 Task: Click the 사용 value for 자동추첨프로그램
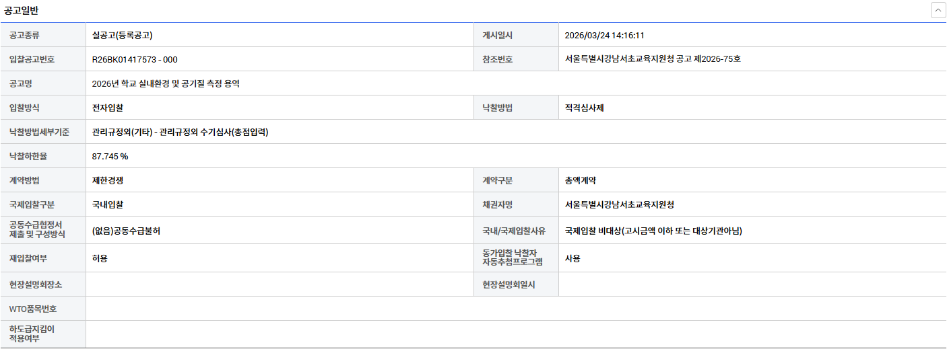pyautogui.click(x=573, y=258)
